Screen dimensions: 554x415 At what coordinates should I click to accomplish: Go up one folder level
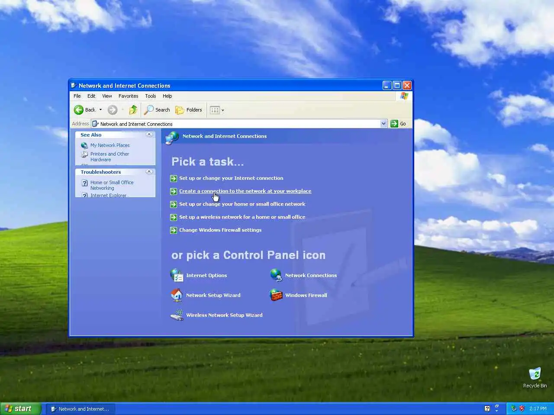(x=133, y=110)
